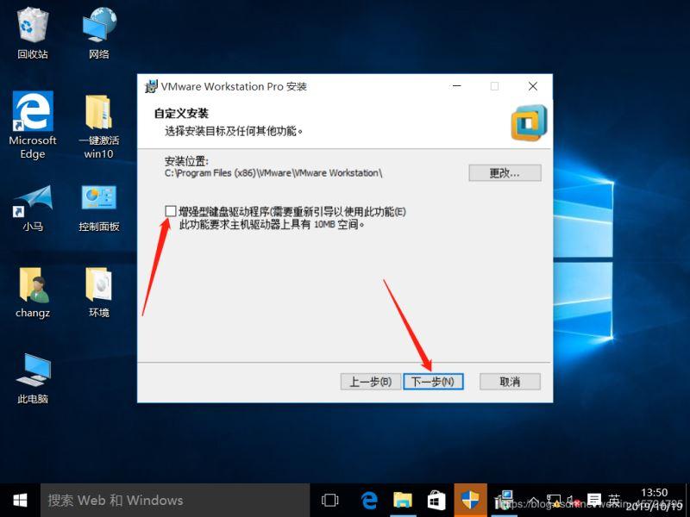Click the VMware Workstation logo in the dialog
The height and width of the screenshot is (517, 690).
point(527,121)
